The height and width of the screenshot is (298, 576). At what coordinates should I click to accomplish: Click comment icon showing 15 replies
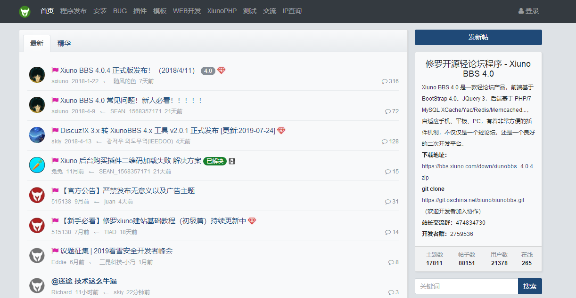388,172
